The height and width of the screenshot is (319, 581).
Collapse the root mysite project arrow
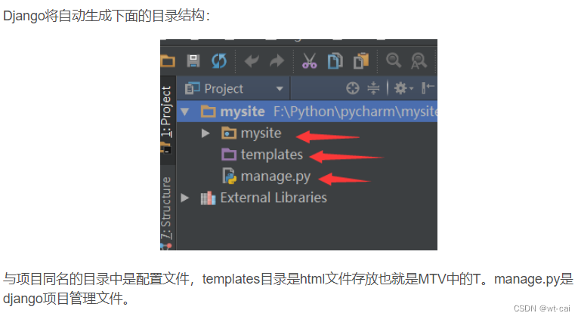[185, 112]
